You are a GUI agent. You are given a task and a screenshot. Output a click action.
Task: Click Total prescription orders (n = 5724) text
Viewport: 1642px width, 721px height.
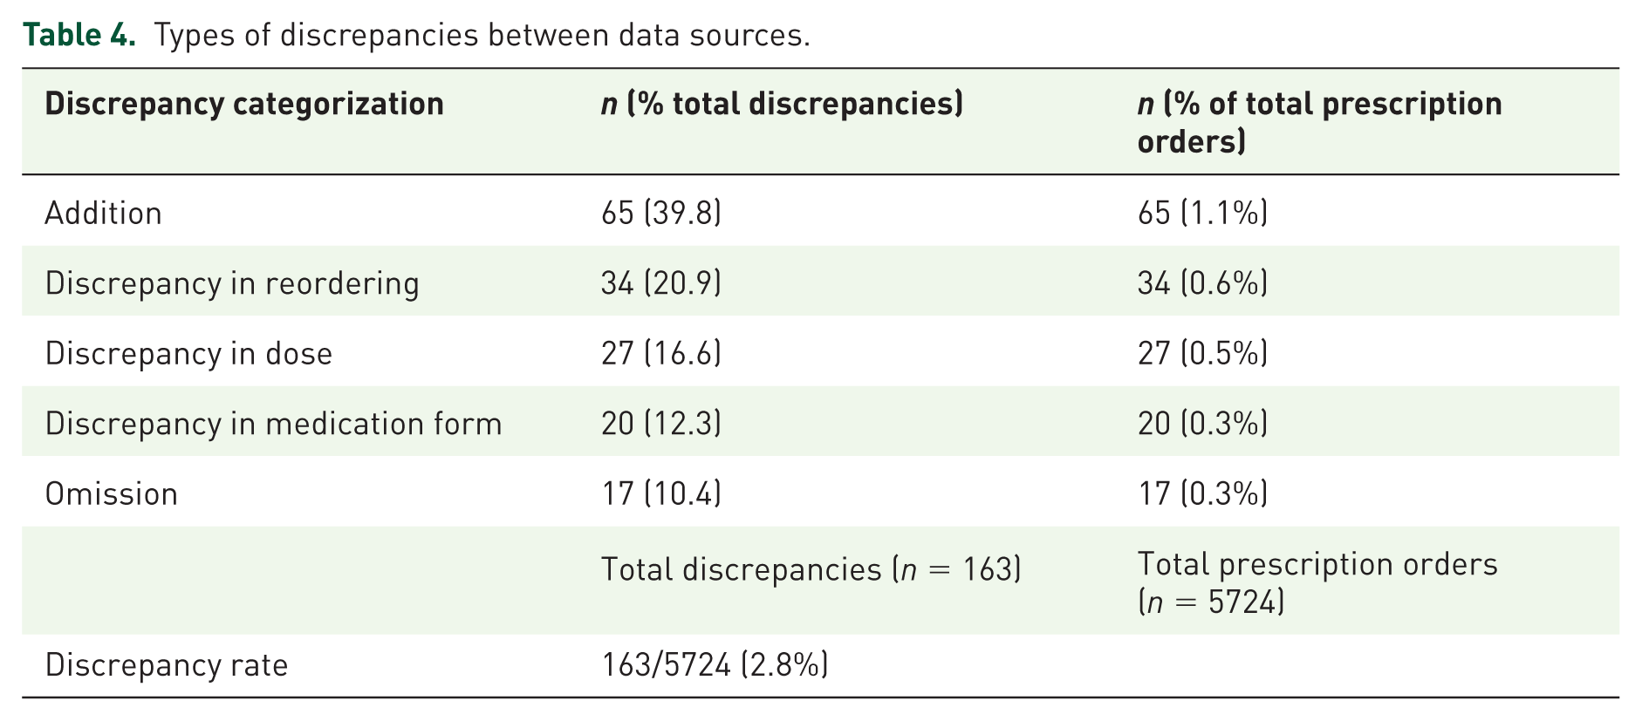coord(1317,582)
